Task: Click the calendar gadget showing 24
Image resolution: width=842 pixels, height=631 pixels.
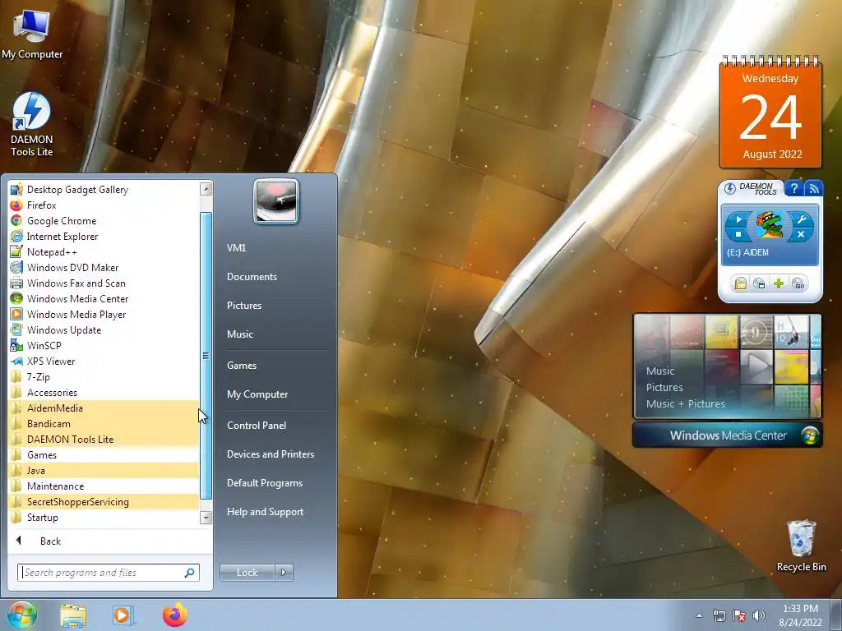Action: pos(770,112)
